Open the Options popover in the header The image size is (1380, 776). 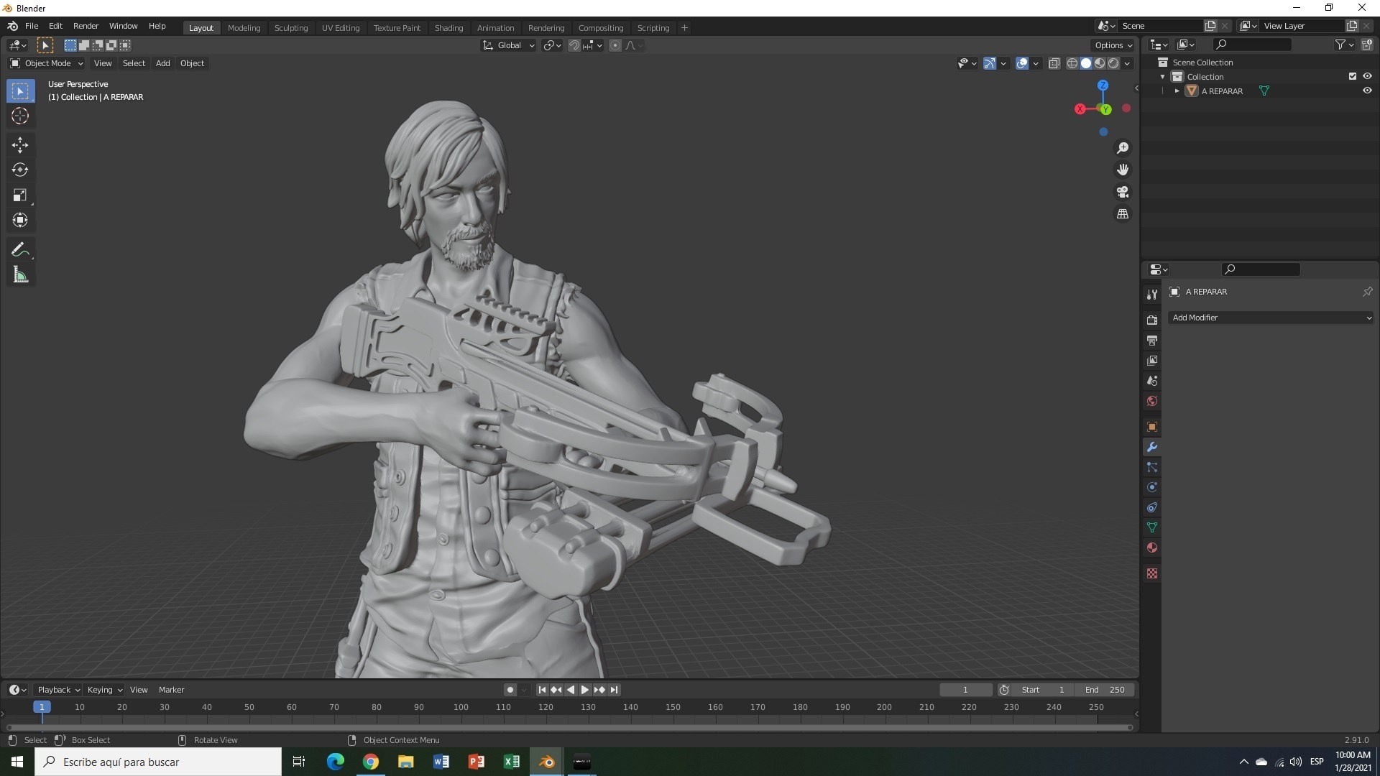(x=1113, y=45)
